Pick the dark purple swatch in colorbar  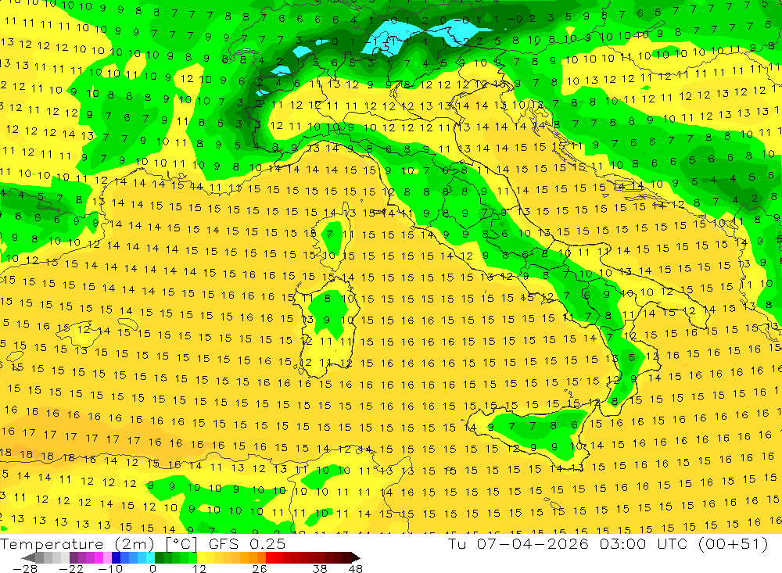pos(74,557)
